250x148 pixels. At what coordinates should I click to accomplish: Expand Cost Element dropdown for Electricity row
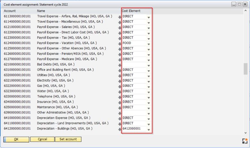pos(148,81)
